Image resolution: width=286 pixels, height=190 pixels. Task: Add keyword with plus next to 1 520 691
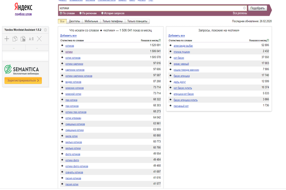click(x=62, y=45)
